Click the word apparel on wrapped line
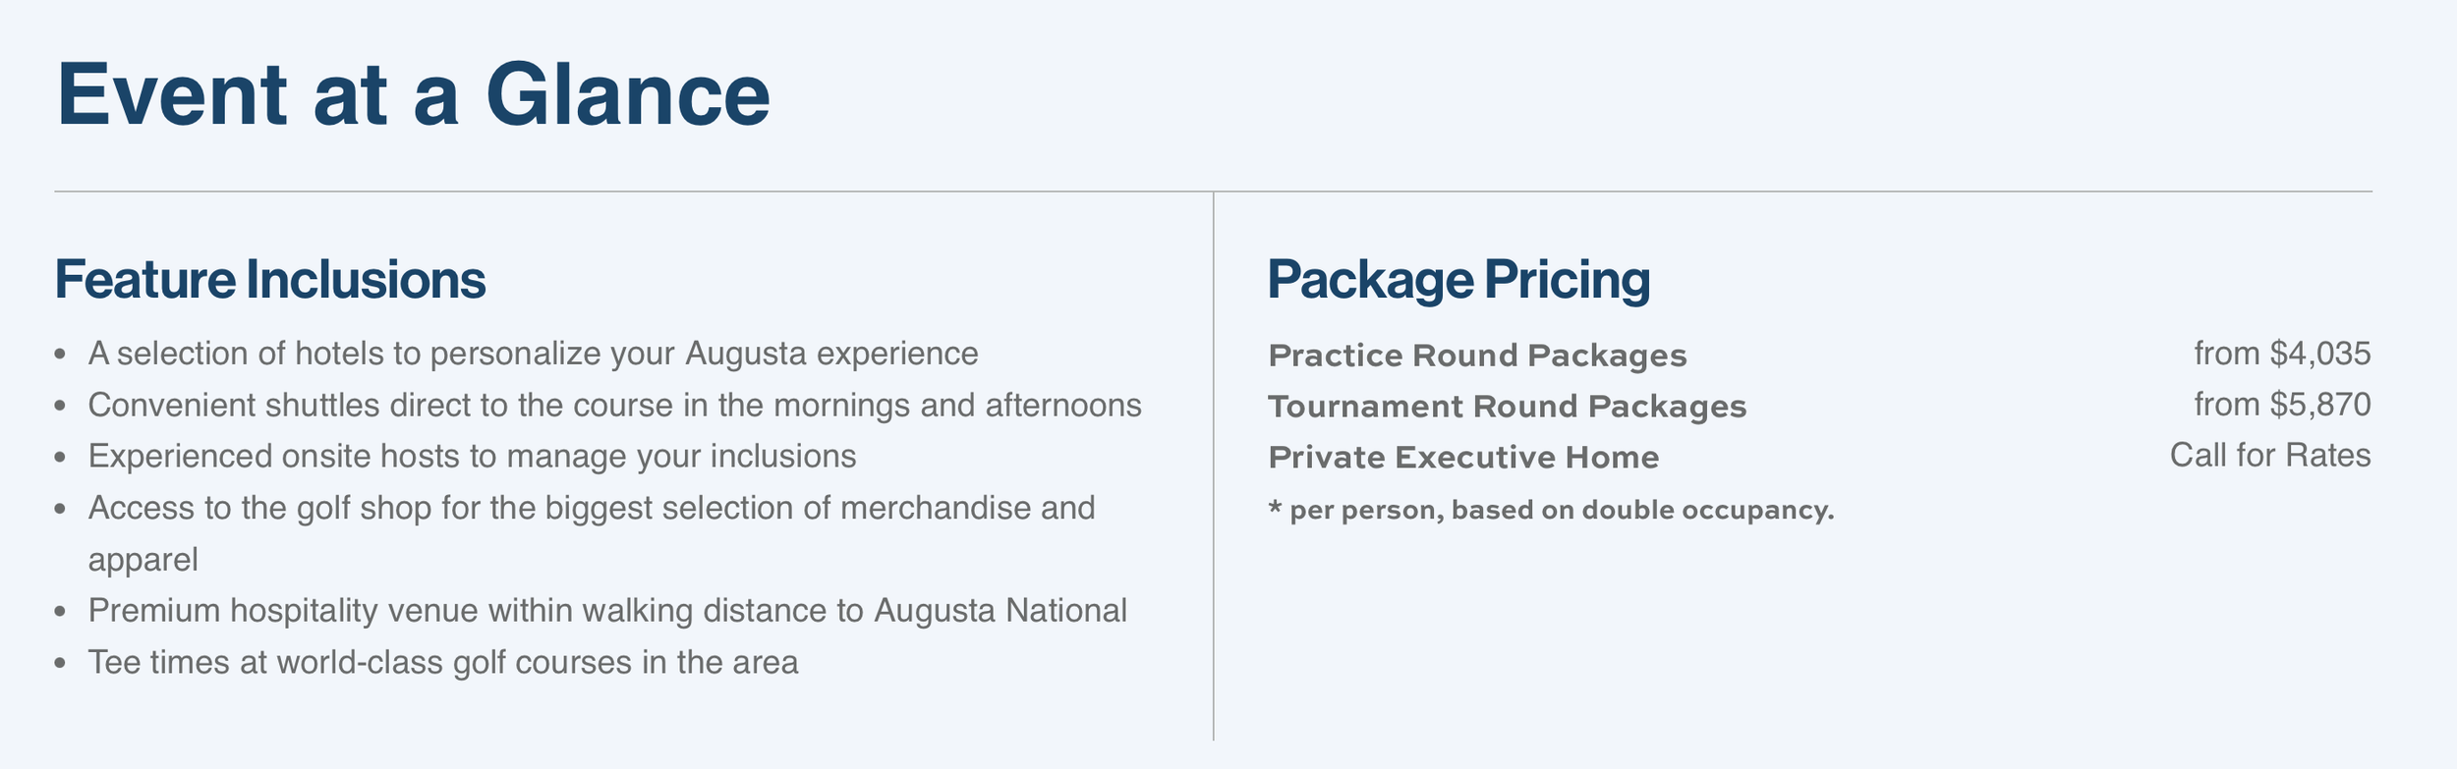 [x=143, y=561]
